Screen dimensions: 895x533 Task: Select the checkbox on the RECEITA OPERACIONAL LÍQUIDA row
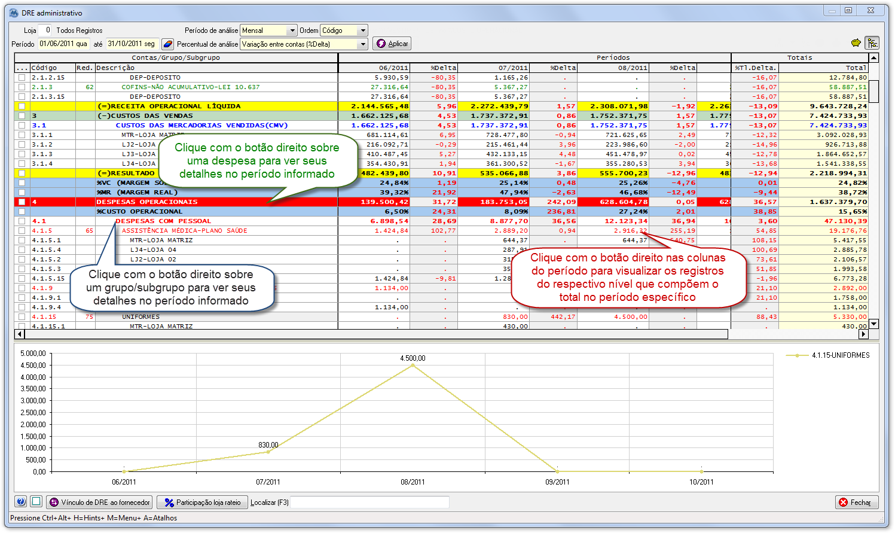tap(22, 106)
